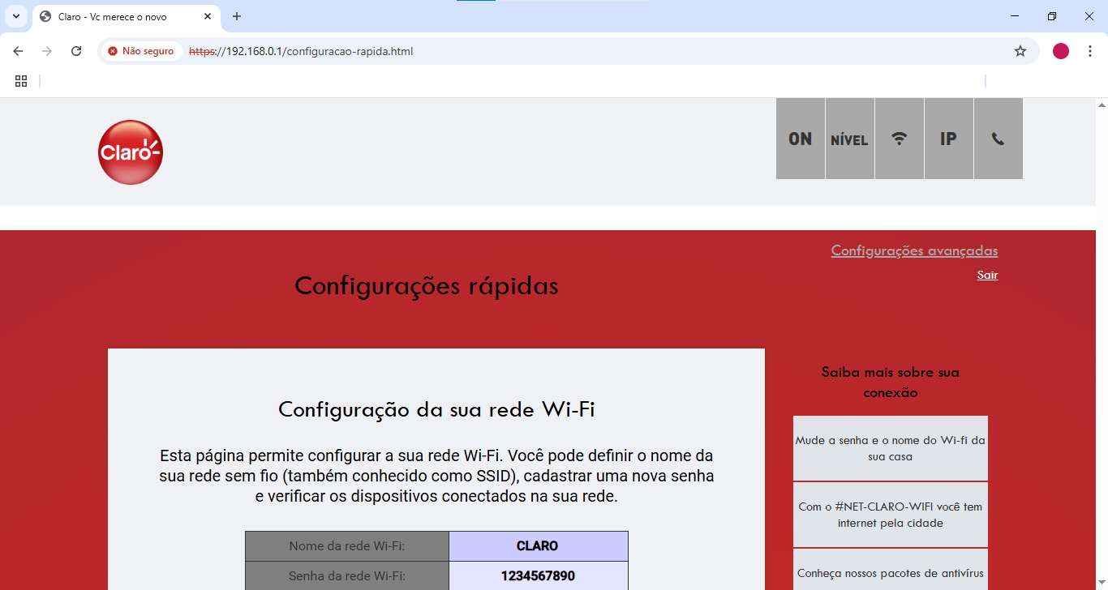Bookmark this page with star icon
The height and width of the screenshot is (590, 1108).
tap(1020, 51)
